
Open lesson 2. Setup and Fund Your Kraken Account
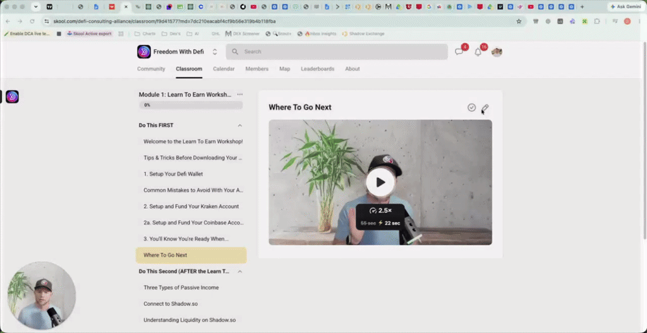pyautogui.click(x=191, y=206)
